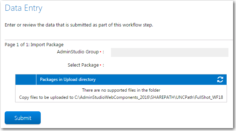236x131 pixels.
Task: Click the Import Package page title
Action: 47,45
